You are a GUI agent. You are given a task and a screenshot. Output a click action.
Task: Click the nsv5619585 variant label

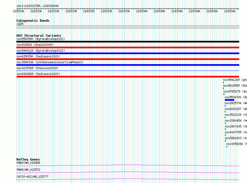[235, 86]
